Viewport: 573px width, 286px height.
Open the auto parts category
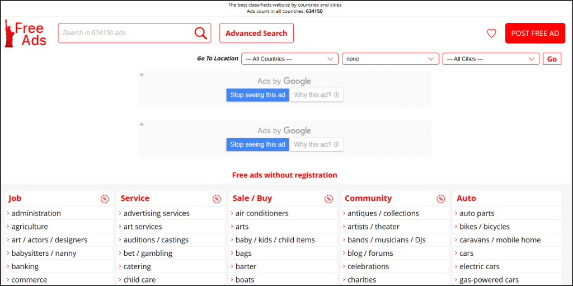(x=477, y=213)
